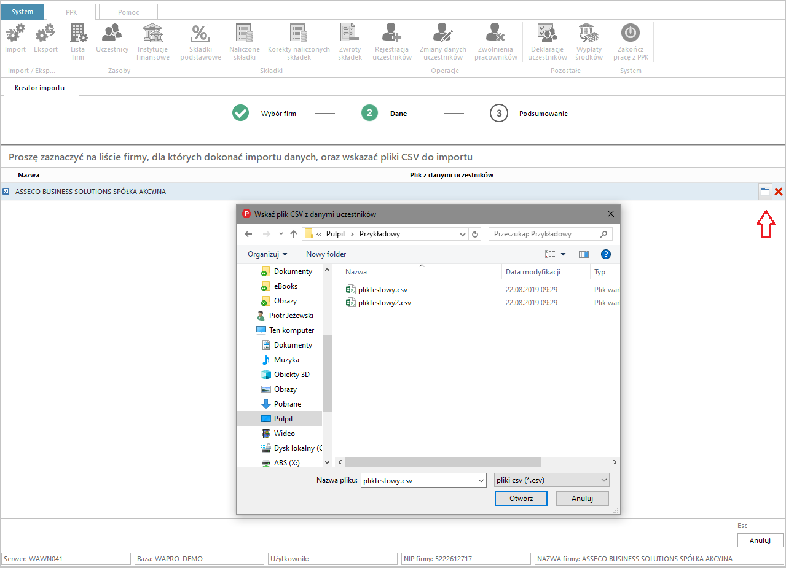This screenshot has width=786, height=568.
Task: Open the Eksport ribbon tool
Action: click(x=45, y=38)
